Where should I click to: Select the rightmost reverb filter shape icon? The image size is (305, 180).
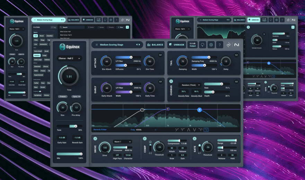tap(206, 130)
